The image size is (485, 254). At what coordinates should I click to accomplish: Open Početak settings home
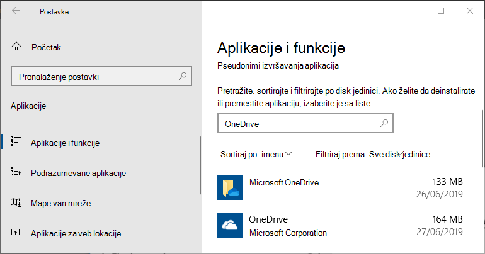pos(46,47)
